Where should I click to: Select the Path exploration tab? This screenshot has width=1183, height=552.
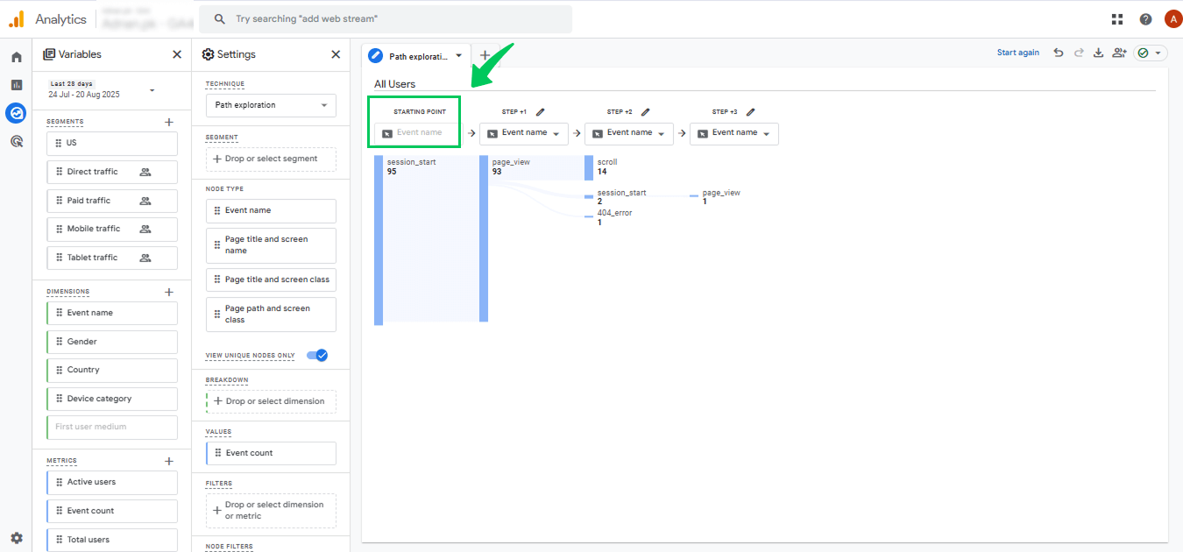[416, 56]
